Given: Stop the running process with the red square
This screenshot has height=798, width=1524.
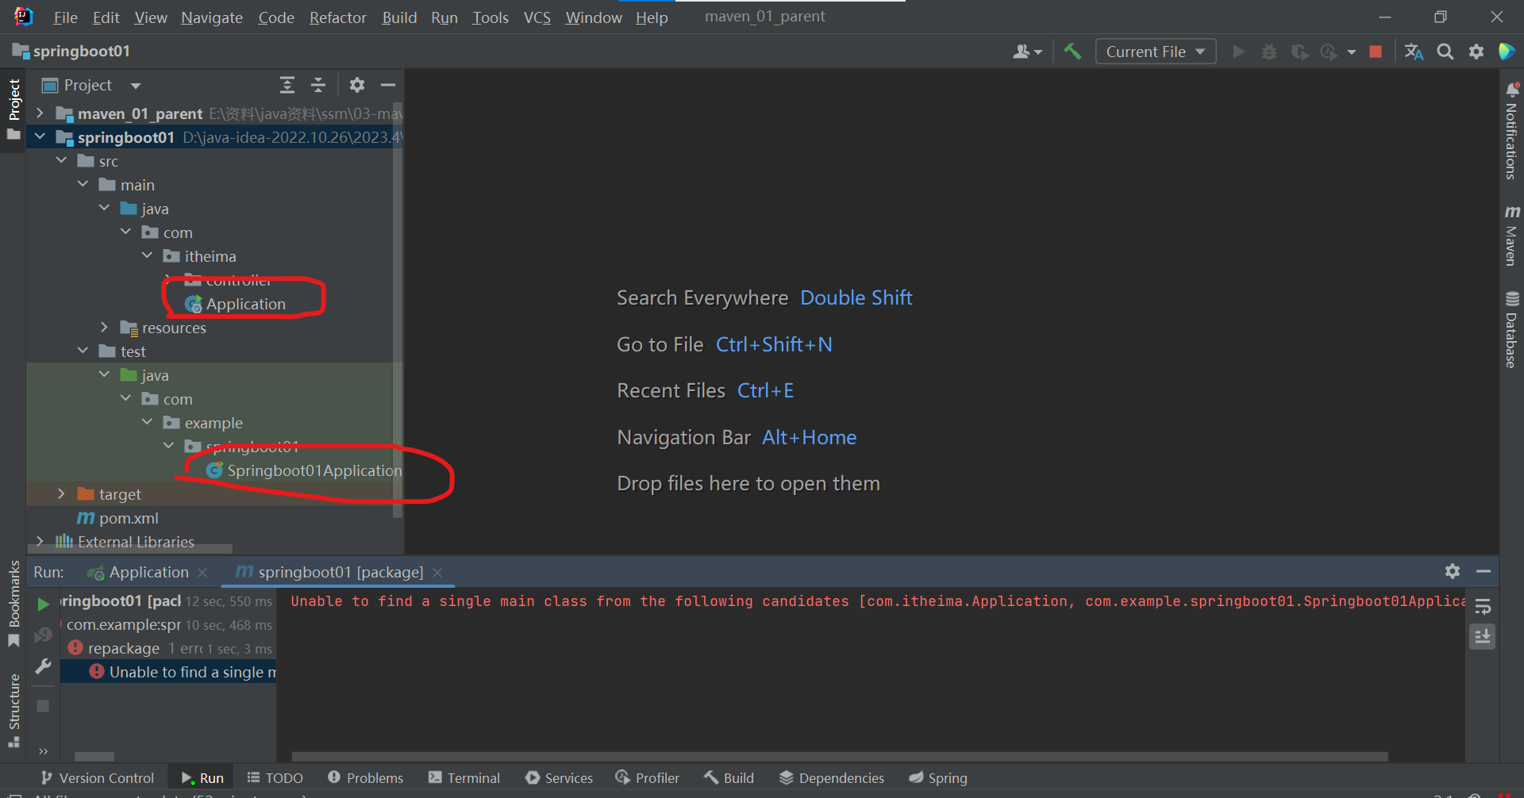Looking at the screenshot, I should (1376, 51).
